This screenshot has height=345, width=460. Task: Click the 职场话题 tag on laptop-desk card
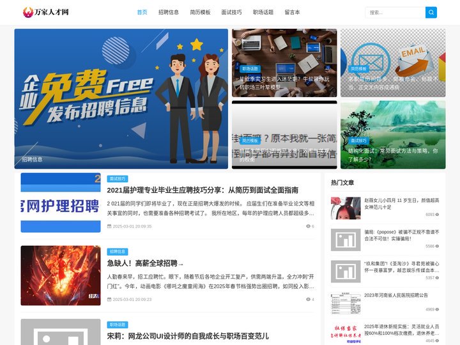[250, 68]
